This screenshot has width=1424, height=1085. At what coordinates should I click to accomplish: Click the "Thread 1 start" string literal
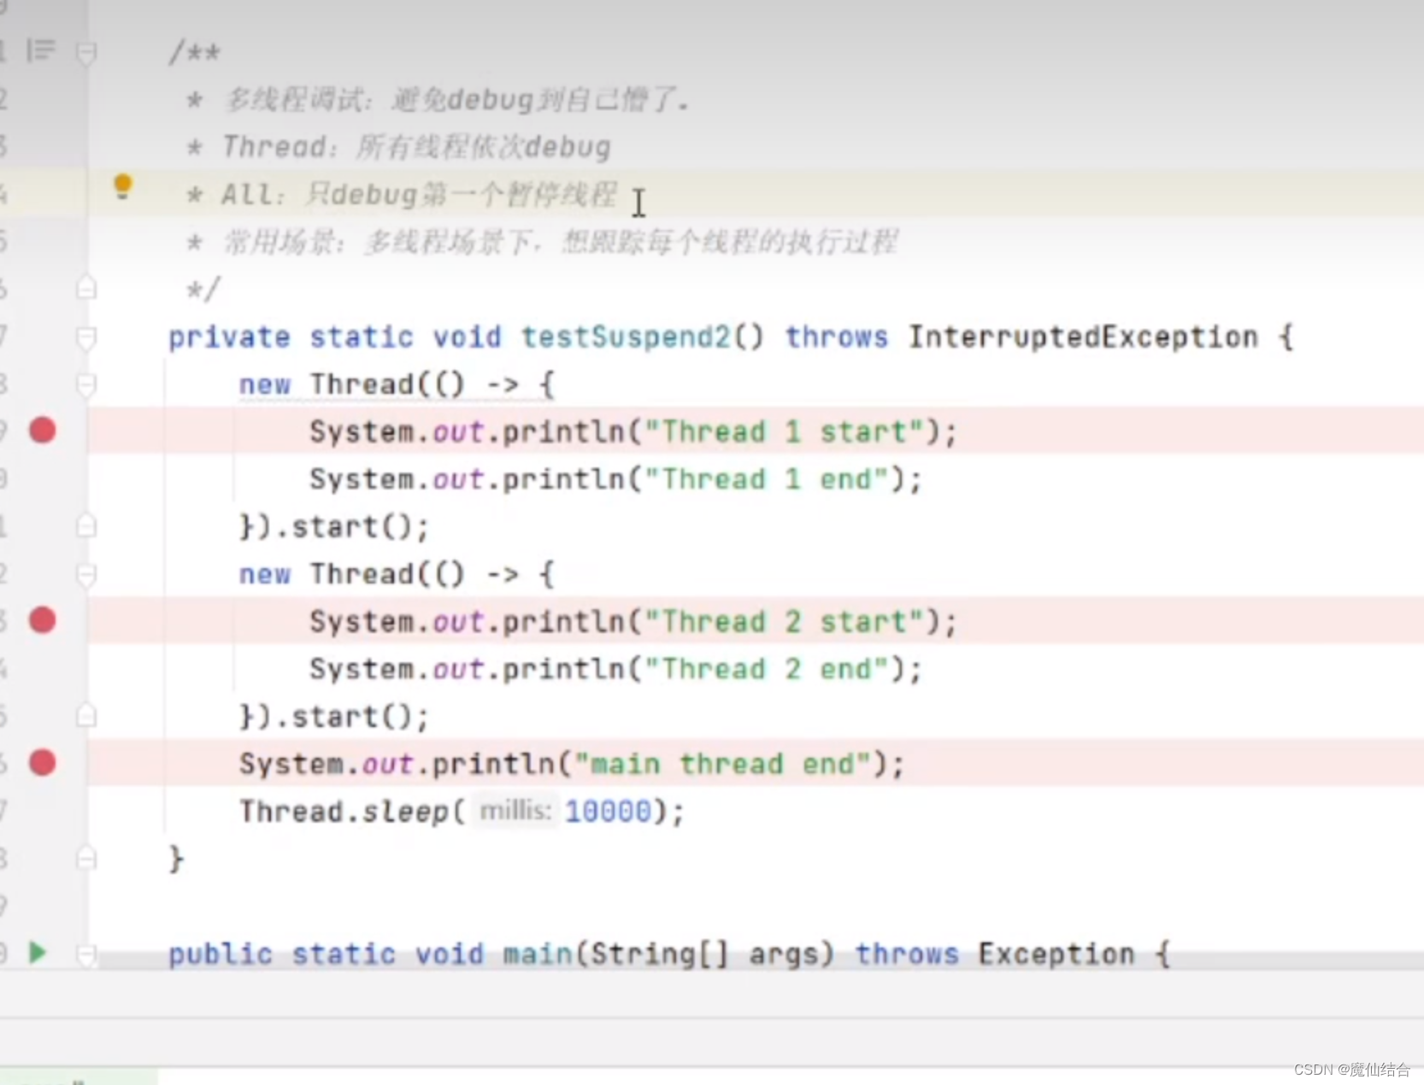point(784,432)
